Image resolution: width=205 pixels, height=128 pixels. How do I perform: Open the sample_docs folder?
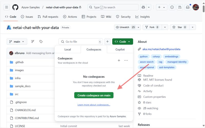coord(23,86)
